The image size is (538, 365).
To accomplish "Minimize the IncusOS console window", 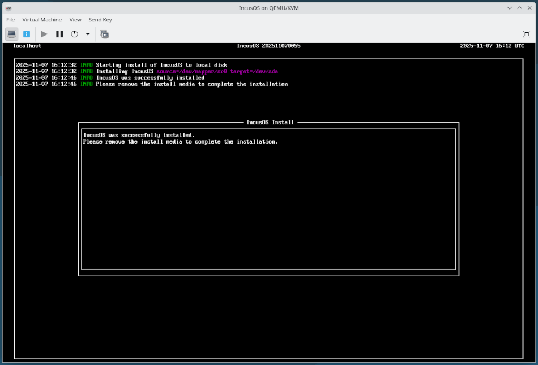I will (x=509, y=8).
